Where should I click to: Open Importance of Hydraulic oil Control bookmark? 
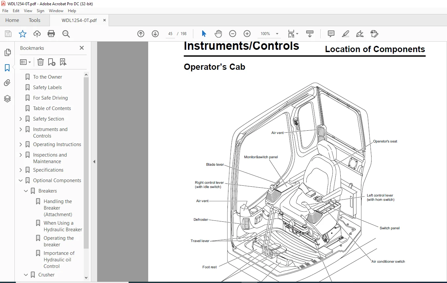point(59,260)
